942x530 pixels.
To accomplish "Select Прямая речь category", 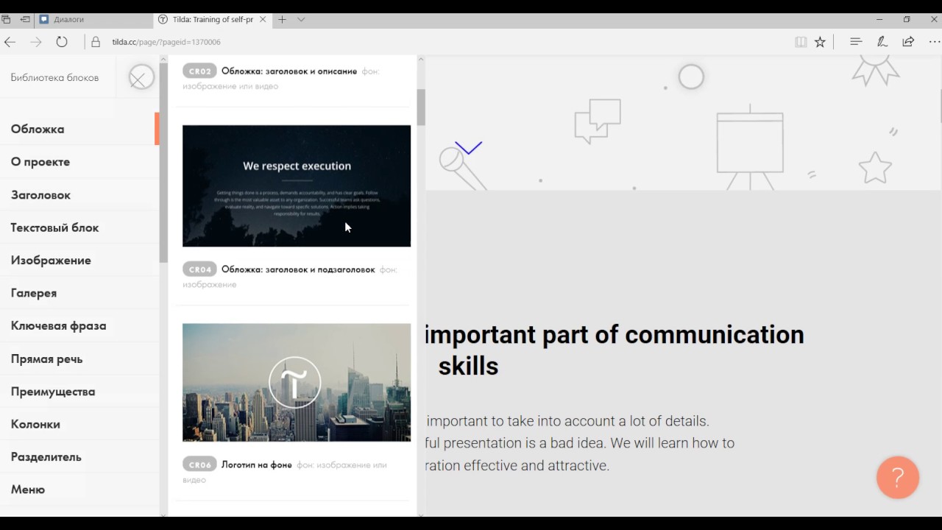I will 46,359.
